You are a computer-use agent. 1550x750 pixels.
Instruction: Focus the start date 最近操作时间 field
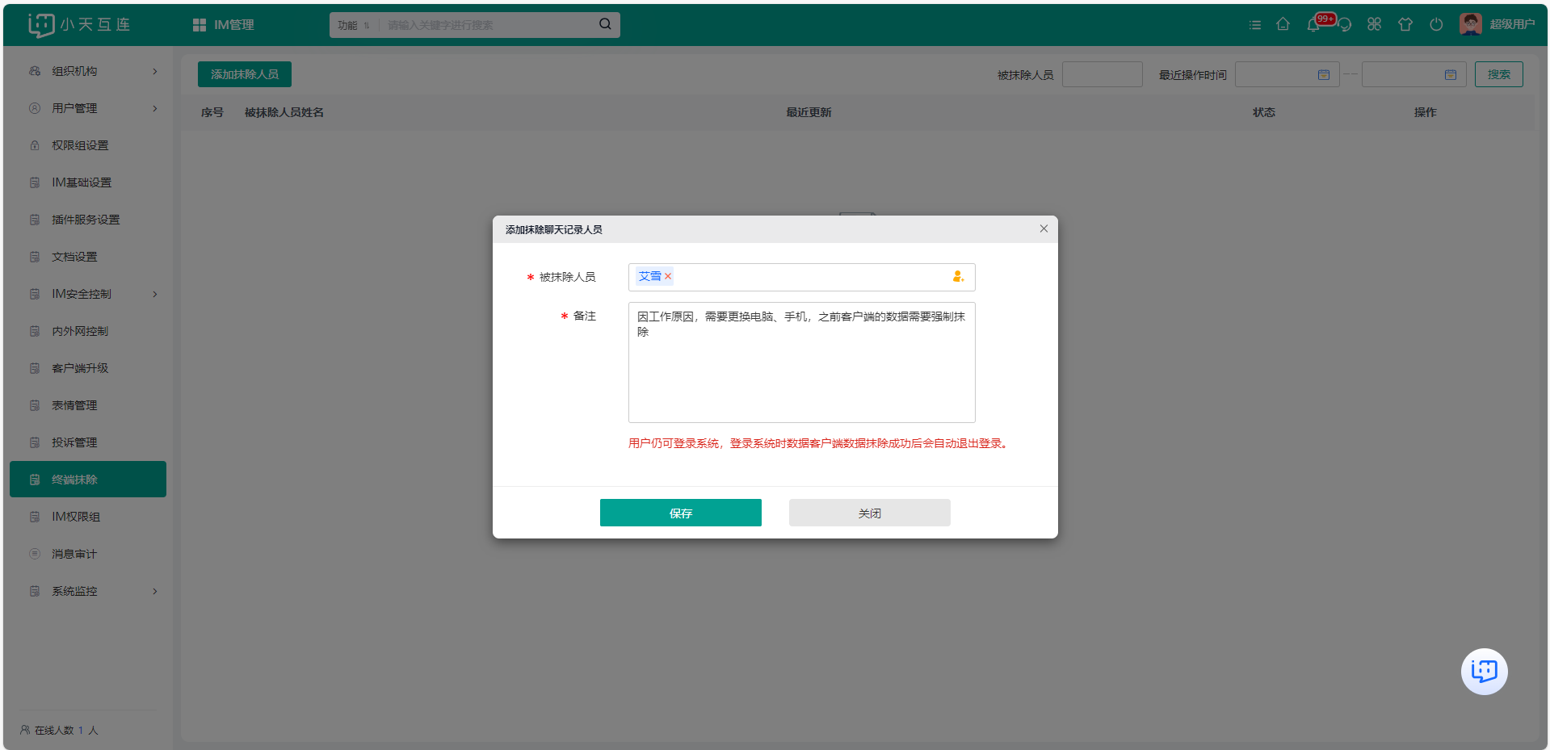1287,74
